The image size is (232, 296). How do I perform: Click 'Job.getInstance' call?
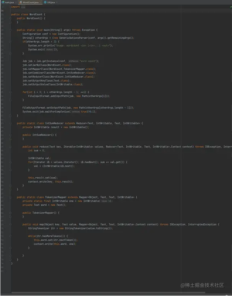(x=47, y=61)
